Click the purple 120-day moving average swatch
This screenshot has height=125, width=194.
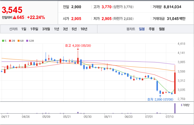(27, 41)
